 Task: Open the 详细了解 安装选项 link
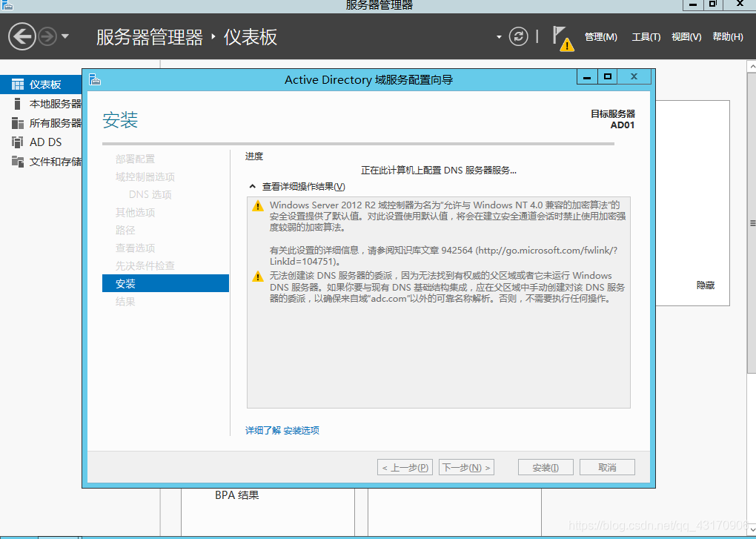click(x=282, y=431)
